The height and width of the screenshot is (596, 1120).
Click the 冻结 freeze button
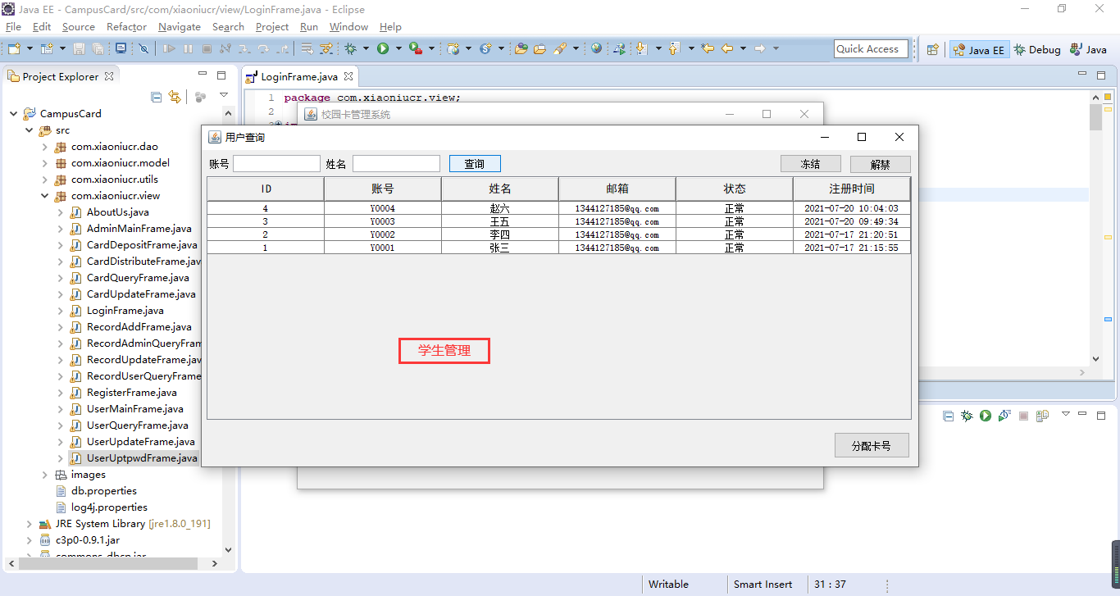pos(810,164)
